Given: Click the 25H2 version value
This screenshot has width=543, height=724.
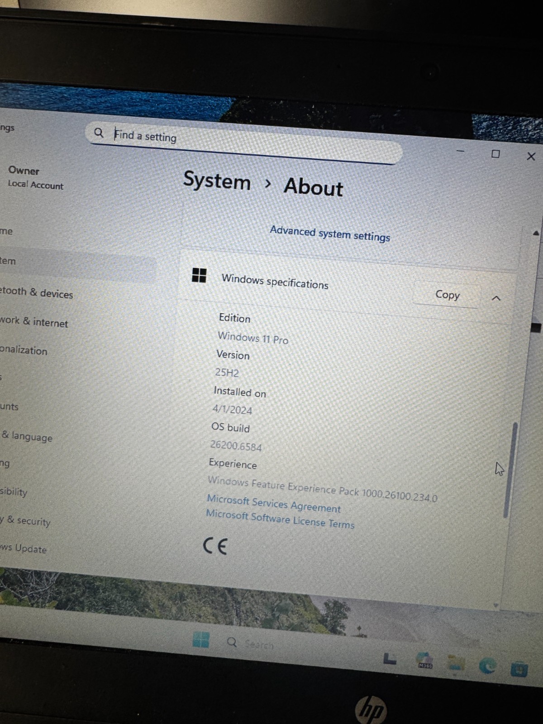Looking at the screenshot, I should coord(227,372).
